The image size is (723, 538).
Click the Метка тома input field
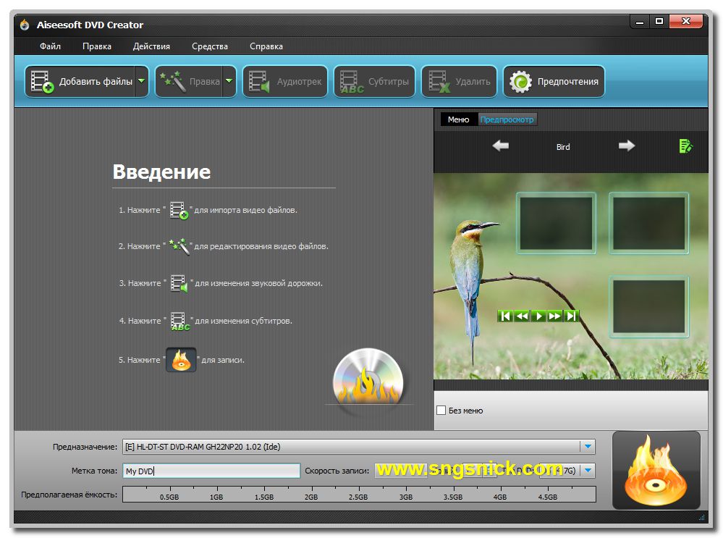pos(211,471)
